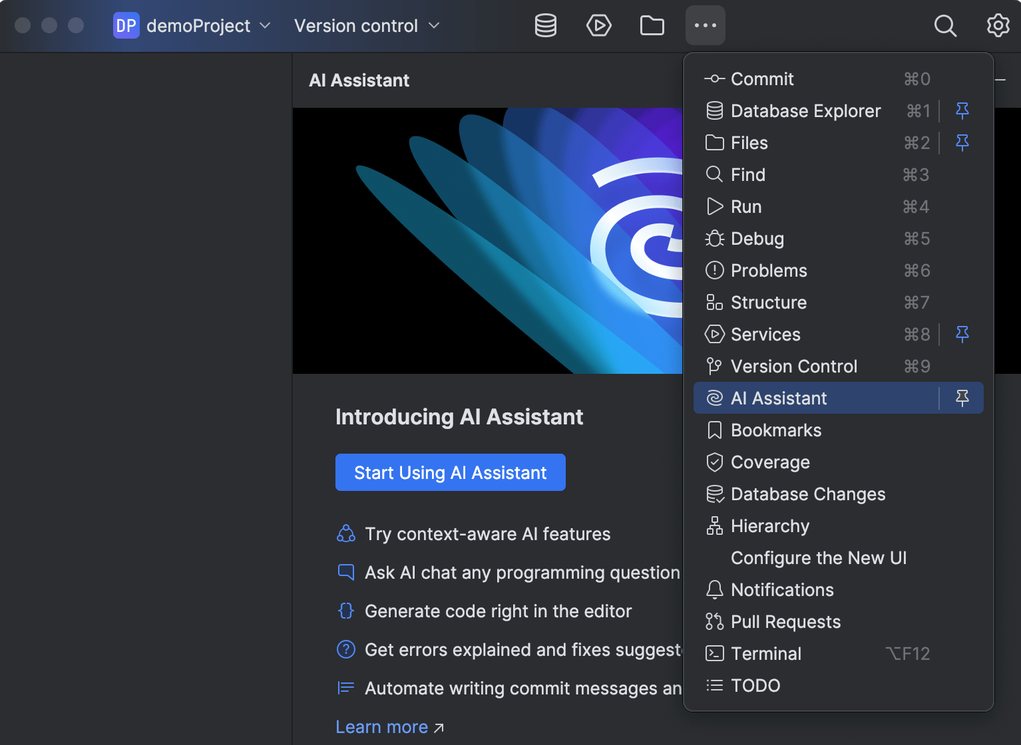Click the Commit graph icon in the menu
1021x745 pixels.
click(714, 78)
